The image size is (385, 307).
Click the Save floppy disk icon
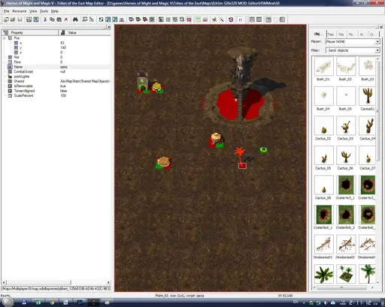(20, 20)
